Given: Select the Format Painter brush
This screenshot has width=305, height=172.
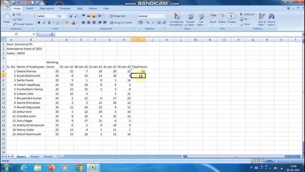Looking at the screenshot, I should pyautogui.click(x=14, y=24).
